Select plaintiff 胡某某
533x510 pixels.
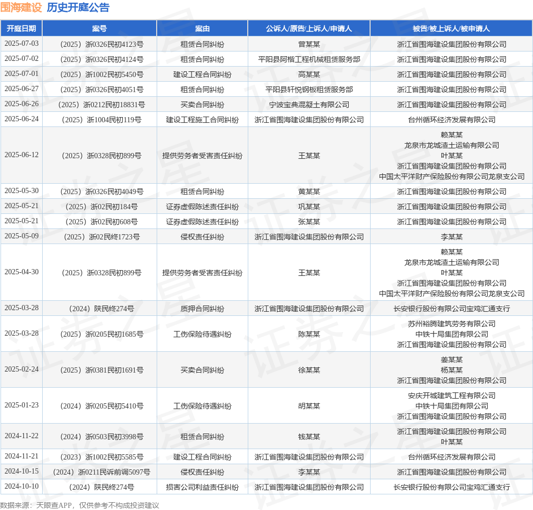(x=309, y=406)
